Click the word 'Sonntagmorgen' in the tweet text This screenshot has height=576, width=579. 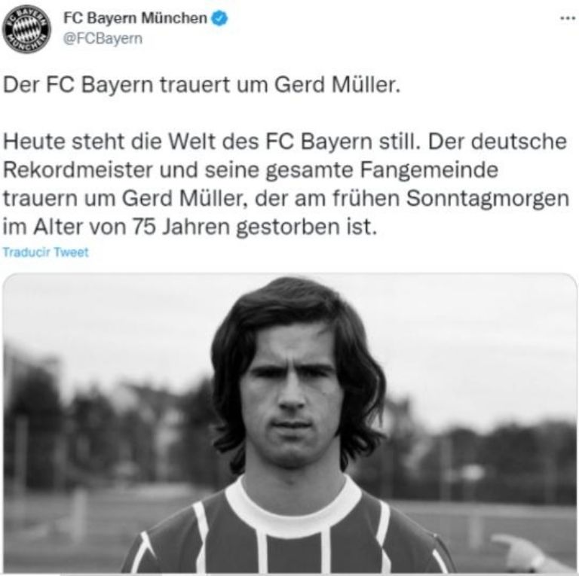[x=488, y=199]
